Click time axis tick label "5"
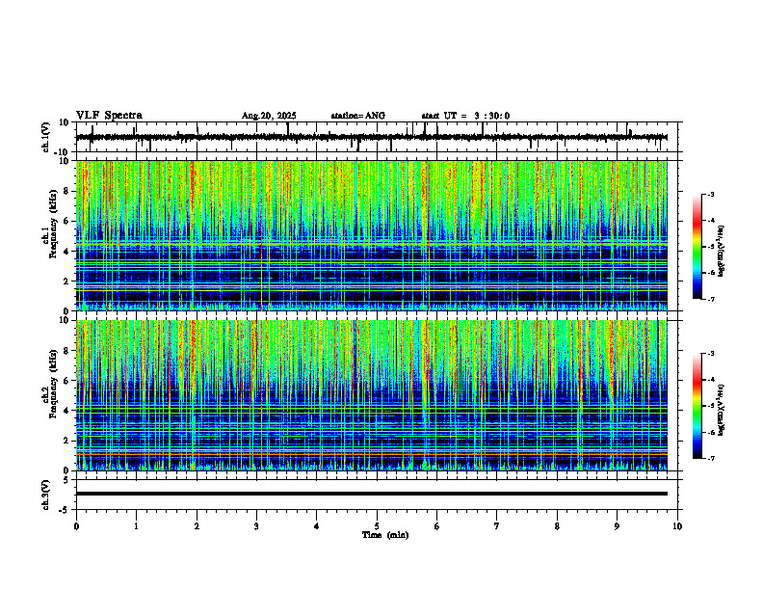This screenshot has width=763, height=590. coord(377,526)
